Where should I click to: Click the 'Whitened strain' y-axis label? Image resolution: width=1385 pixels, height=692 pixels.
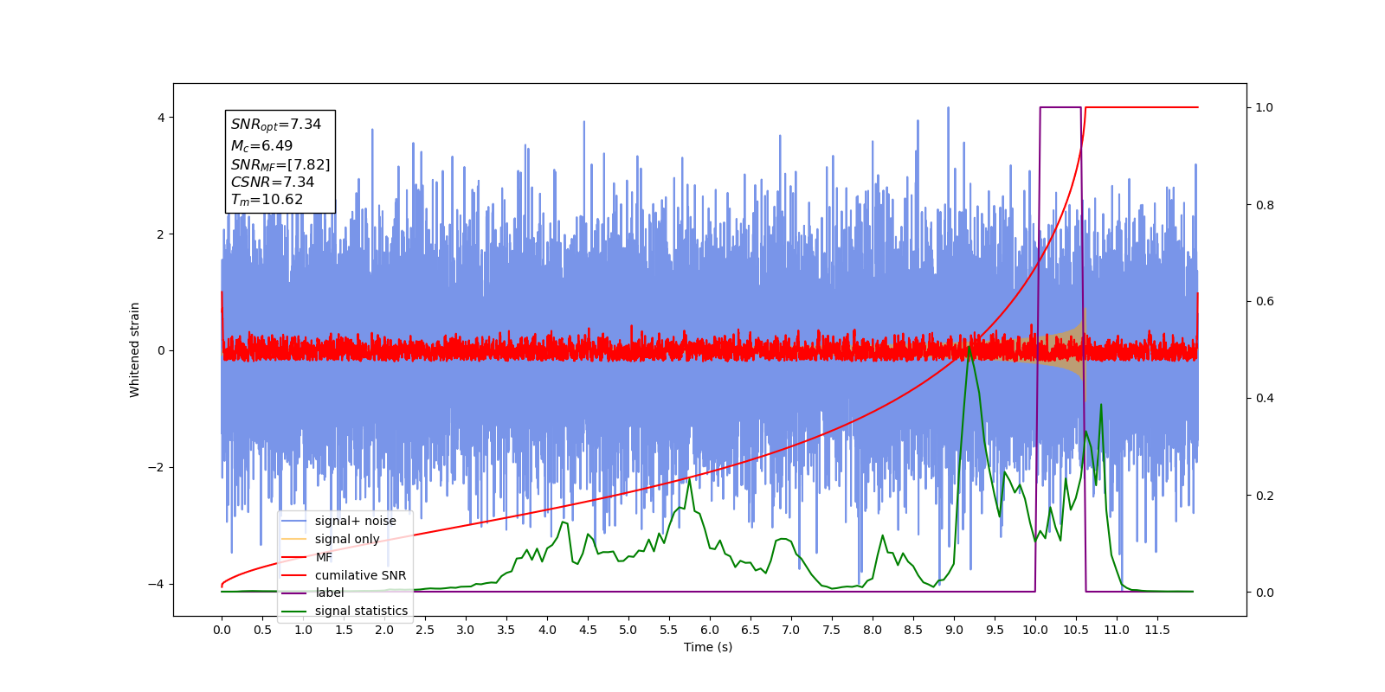coord(135,349)
